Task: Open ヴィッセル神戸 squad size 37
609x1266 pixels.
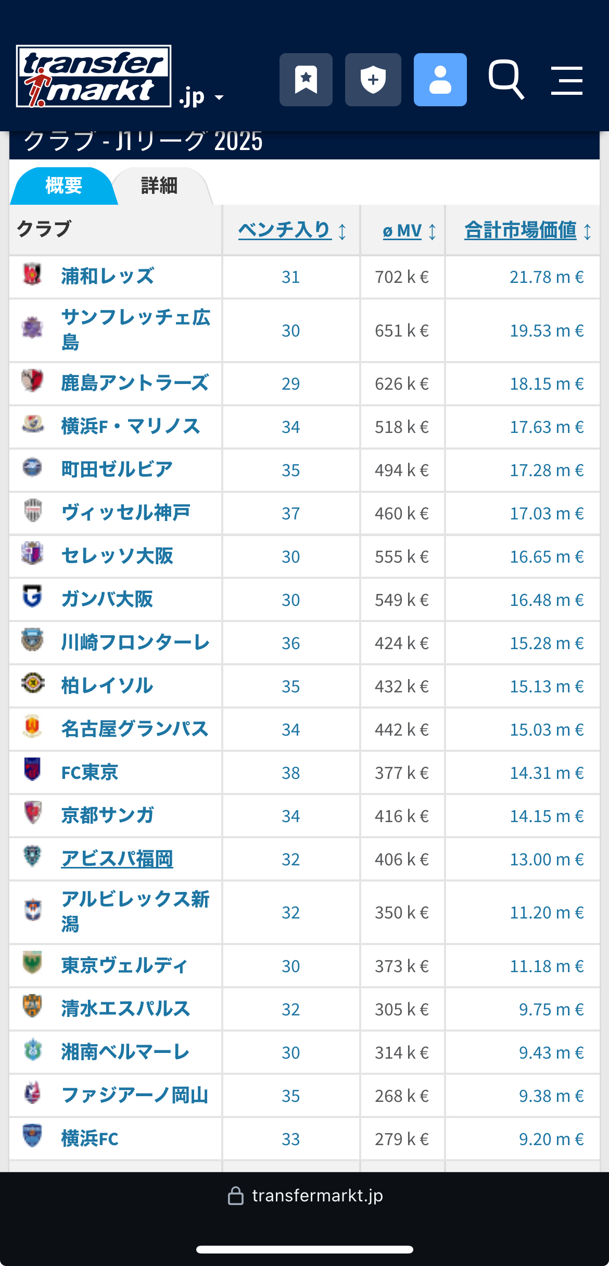Action: click(290, 513)
